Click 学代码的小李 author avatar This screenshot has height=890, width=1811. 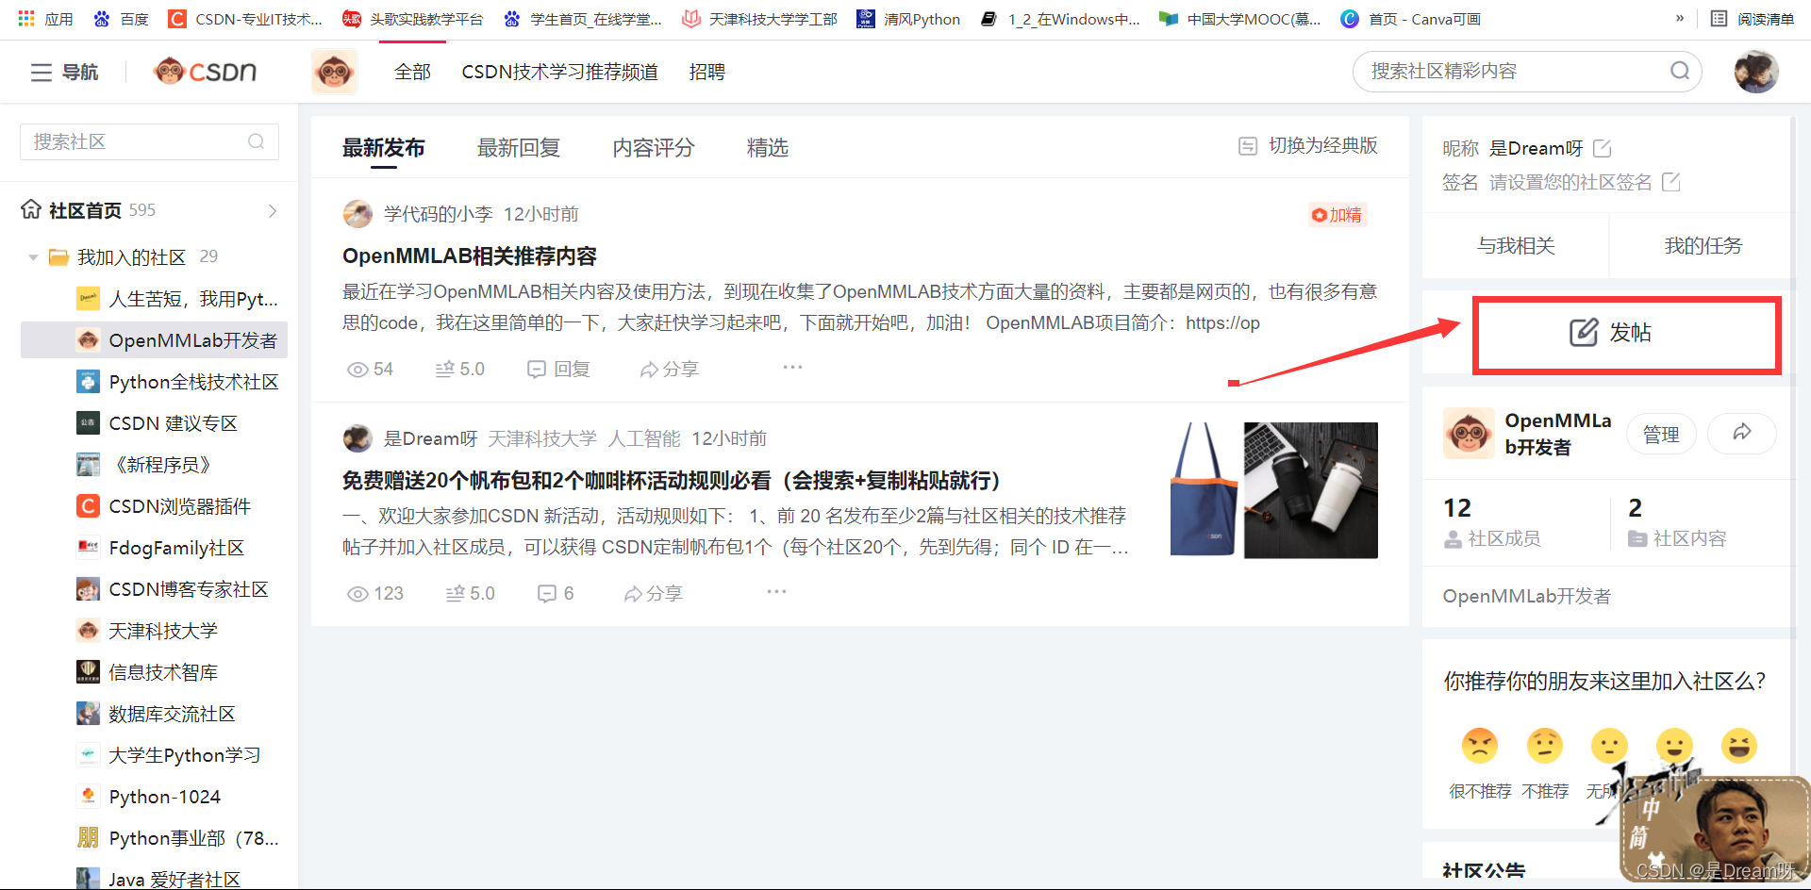click(x=357, y=214)
